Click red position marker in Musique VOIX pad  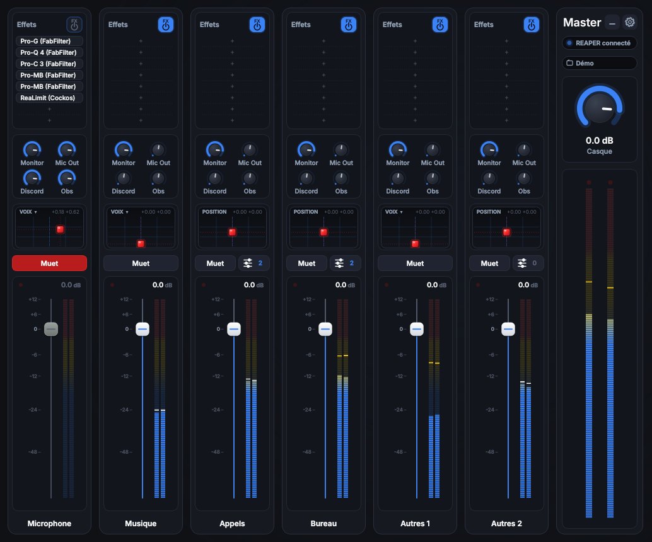tap(141, 243)
